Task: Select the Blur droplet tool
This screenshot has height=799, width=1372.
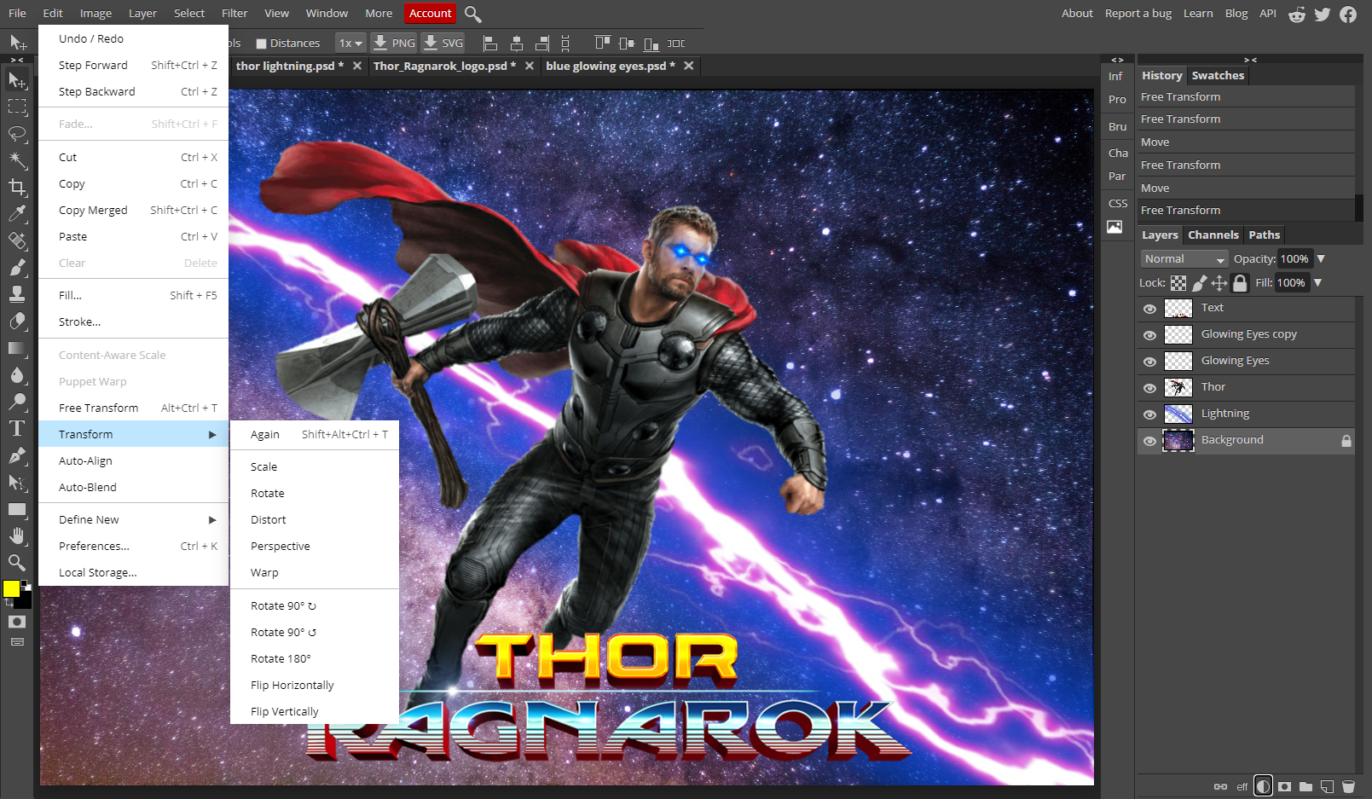Action: (x=17, y=375)
